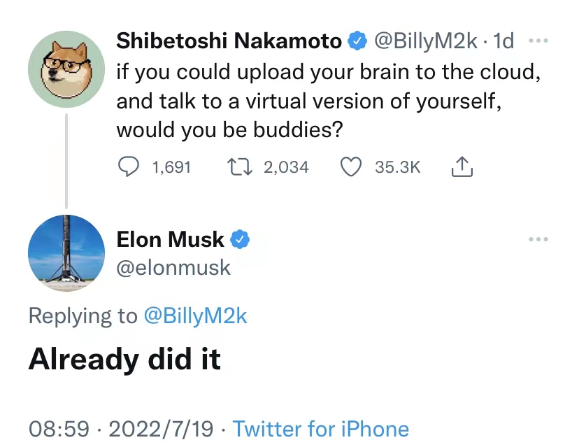Open the @elonmusk handle

pos(173,267)
